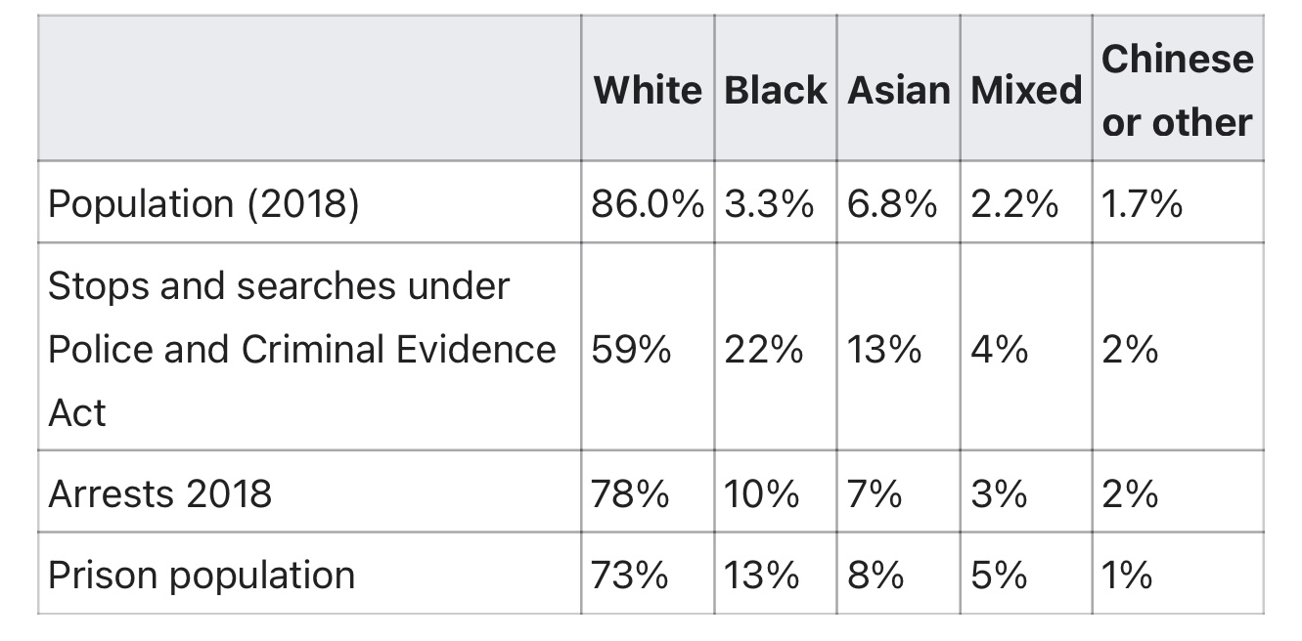The height and width of the screenshot is (641, 1302).
Task: Click the 86.0% White population cell
Action: (x=647, y=203)
